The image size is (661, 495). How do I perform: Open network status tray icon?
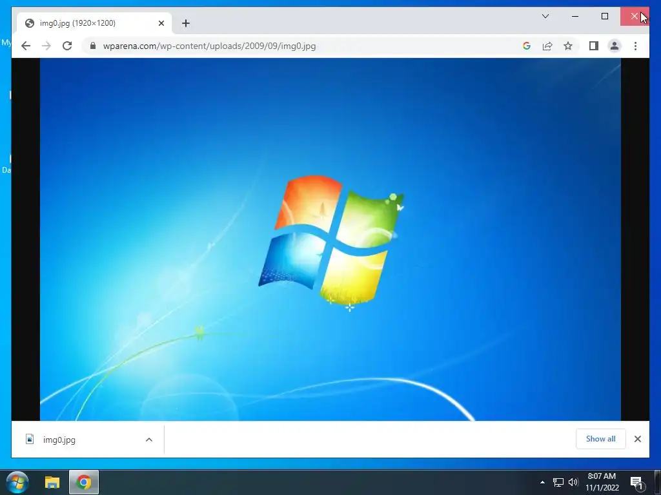coord(558,482)
